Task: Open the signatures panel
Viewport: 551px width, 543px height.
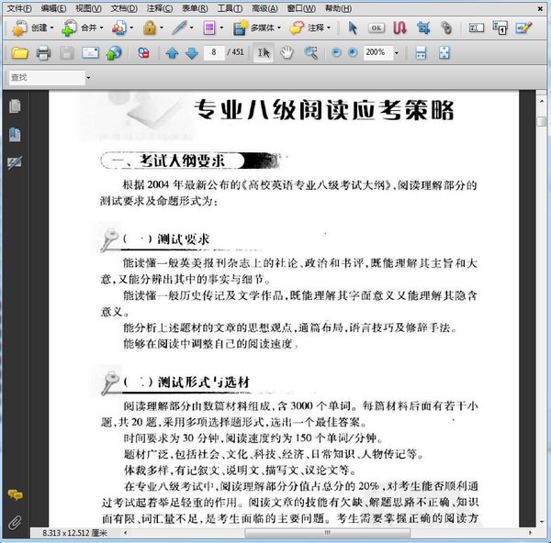Action: [15, 162]
